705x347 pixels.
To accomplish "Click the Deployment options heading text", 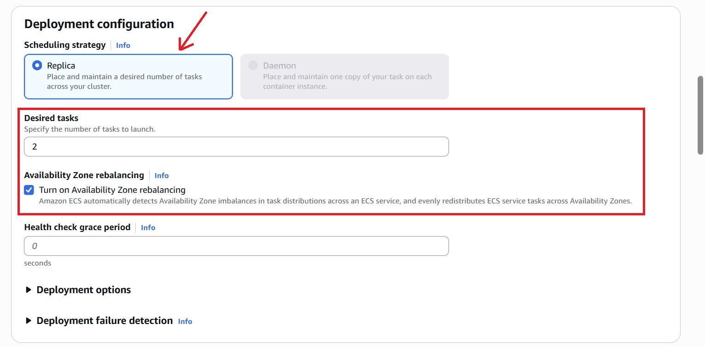I will (x=83, y=290).
